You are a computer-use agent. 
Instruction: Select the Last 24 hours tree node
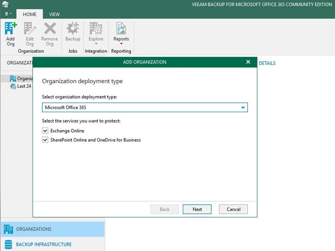coord(21,86)
